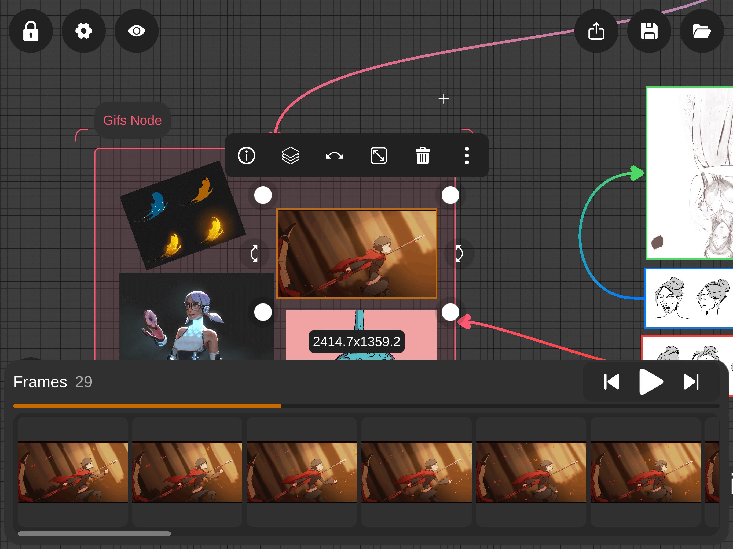Click the left rotate handle of the selected image
733x549 pixels.
click(x=254, y=254)
